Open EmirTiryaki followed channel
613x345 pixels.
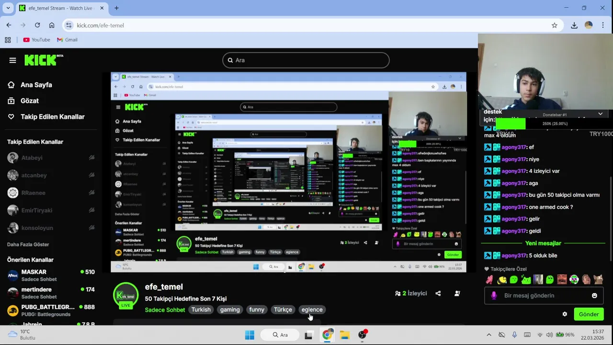(x=50, y=210)
